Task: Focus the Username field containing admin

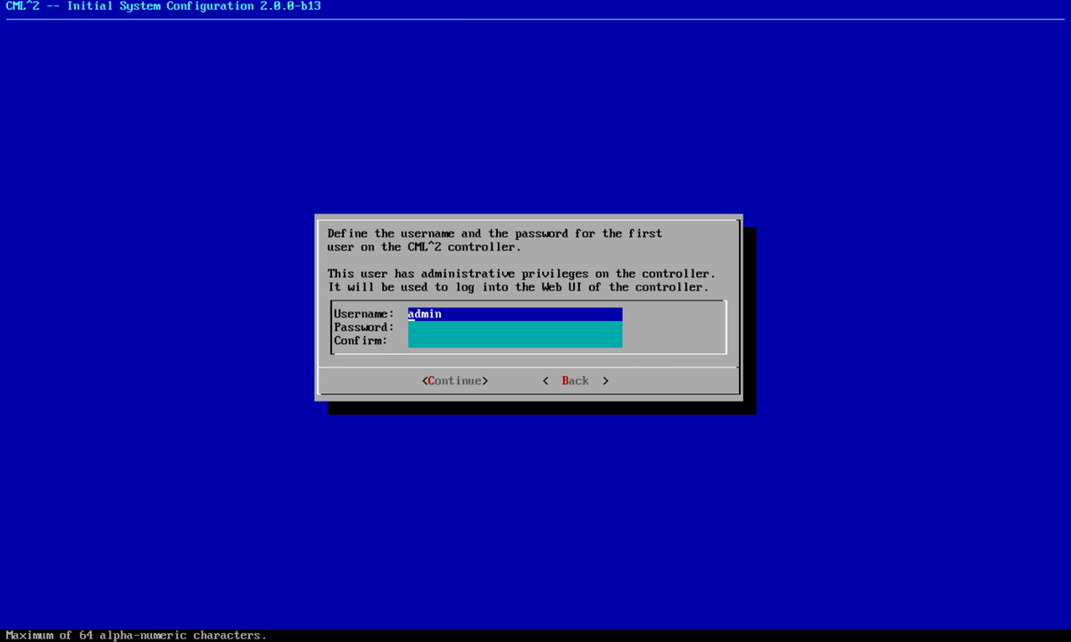Action: 515,314
